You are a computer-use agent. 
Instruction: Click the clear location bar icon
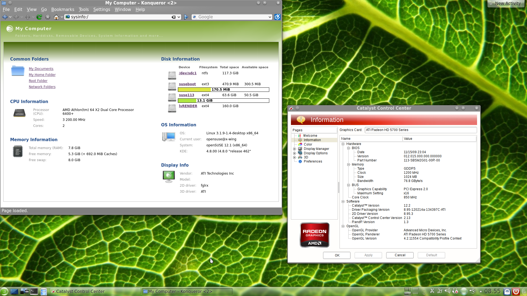pyautogui.click(x=173, y=17)
